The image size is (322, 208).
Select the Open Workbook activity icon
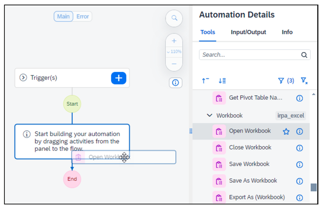tap(219, 131)
